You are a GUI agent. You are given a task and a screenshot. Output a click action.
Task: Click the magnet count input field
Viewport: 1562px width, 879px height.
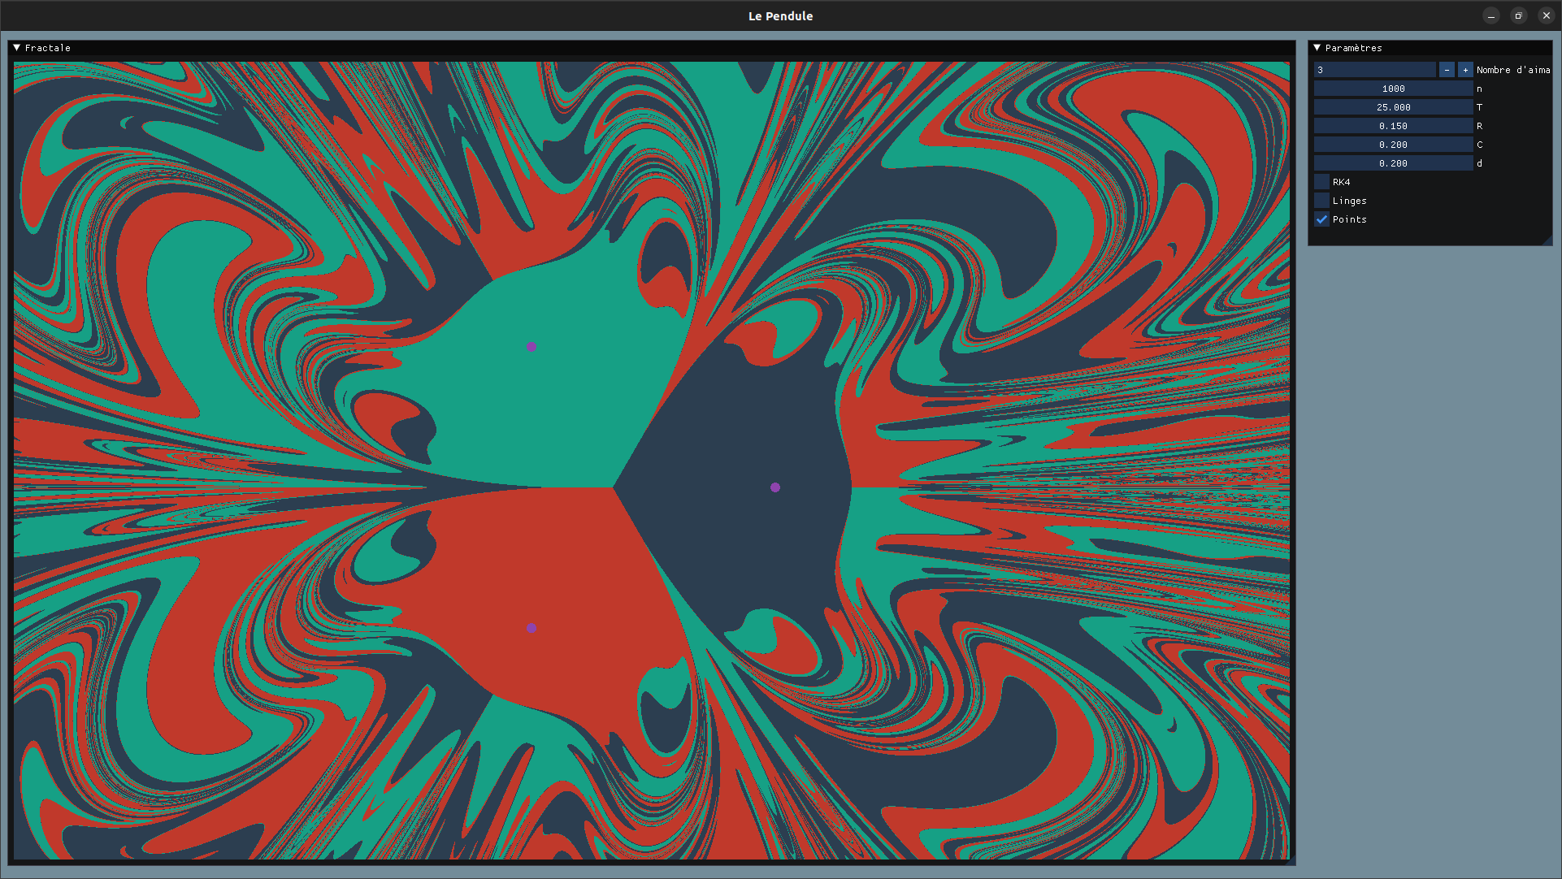coord(1374,70)
